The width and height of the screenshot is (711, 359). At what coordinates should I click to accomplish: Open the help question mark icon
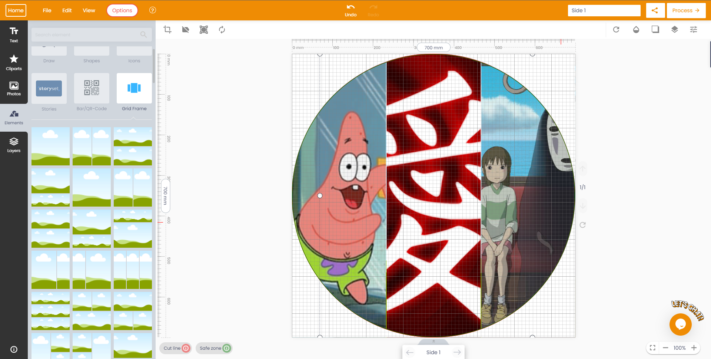tap(153, 10)
